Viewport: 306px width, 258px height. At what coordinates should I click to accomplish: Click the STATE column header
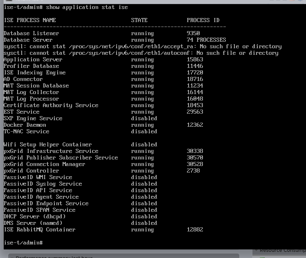(x=139, y=20)
